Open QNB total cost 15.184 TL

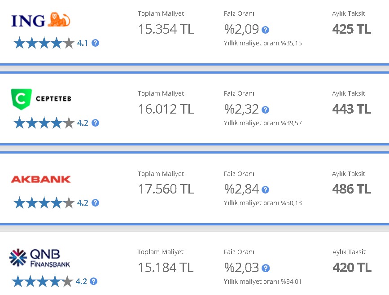pos(166,268)
